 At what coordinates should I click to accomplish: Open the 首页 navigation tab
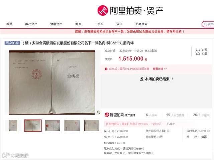[9, 24]
